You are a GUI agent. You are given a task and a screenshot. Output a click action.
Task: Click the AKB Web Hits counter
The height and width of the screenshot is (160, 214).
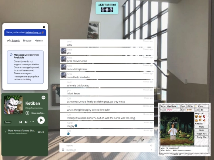pyautogui.click(x=107, y=9)
